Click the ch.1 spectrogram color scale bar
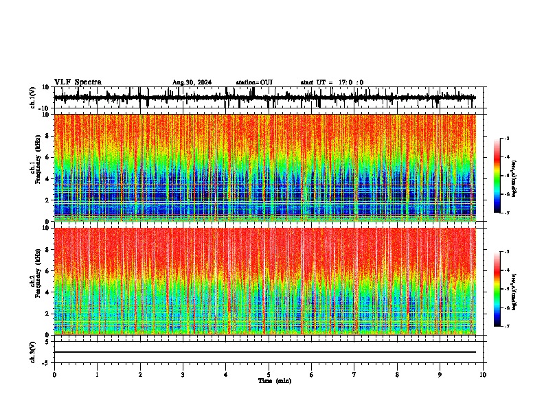Screen dimensions: 544x420 click(497, 176)
